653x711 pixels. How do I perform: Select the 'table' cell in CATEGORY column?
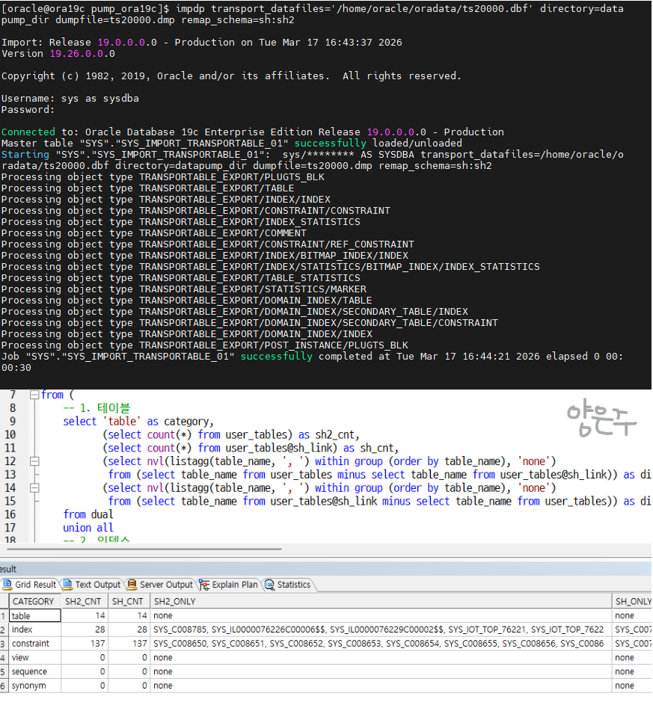pos(34,616)
